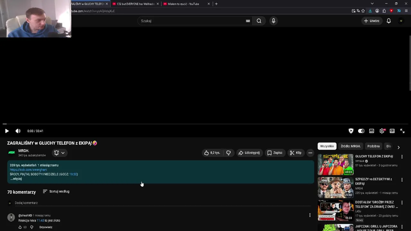Open the 7TV extension icon

tap(399, 11)
